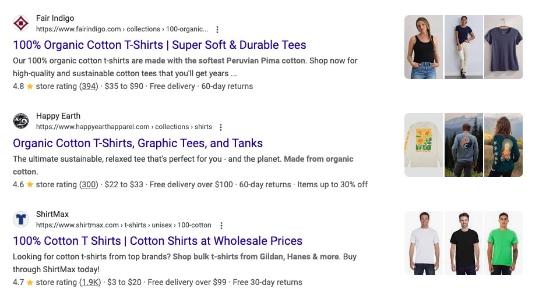Click the Fair Indigo 394 reviews count
This screenshot has width=539, height=303.
click(89, 86)
